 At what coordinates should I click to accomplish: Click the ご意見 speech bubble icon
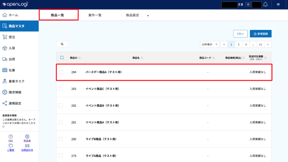tap(10, 145)
